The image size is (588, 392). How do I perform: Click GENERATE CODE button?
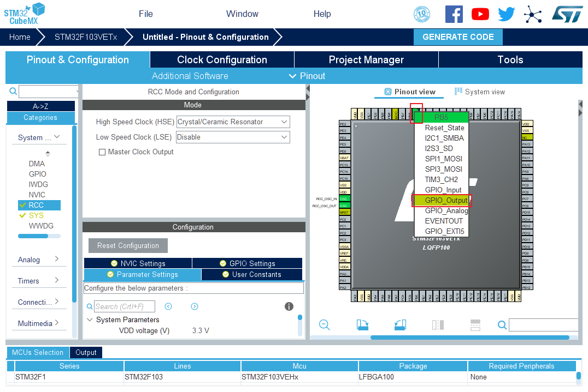tap(458, 37)
